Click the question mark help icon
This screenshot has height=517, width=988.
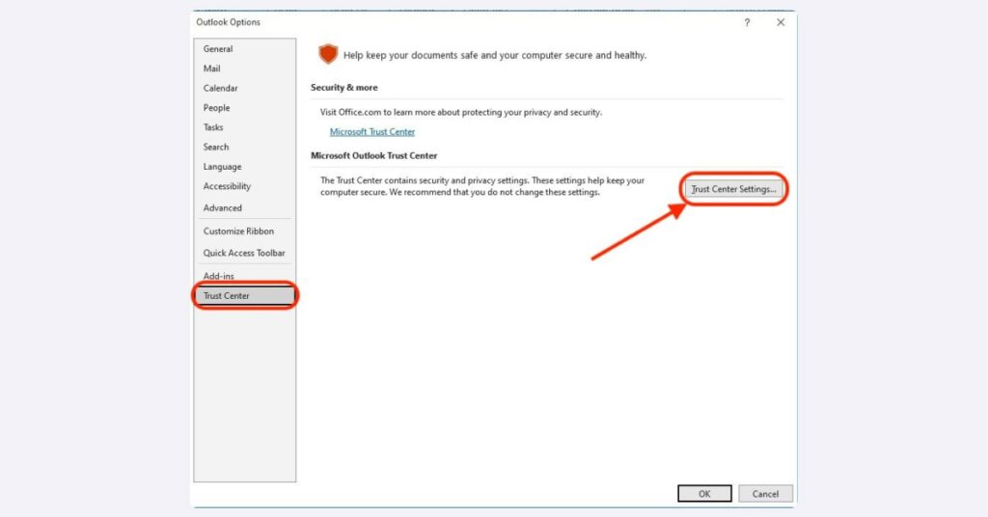pos(747,23)
